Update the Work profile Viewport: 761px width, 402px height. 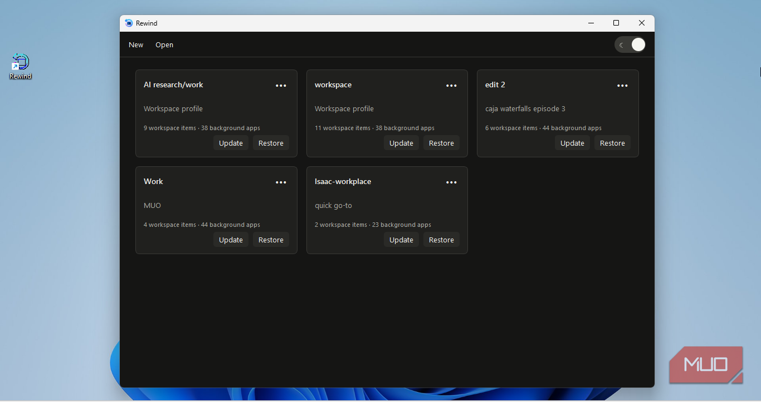point(231,240)
